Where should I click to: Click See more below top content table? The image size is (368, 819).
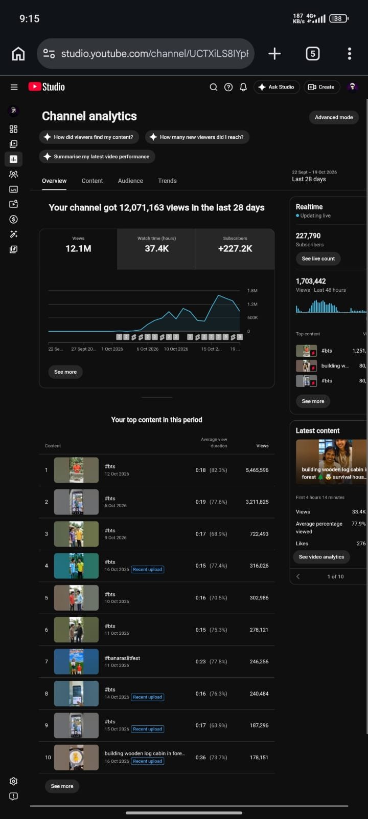click(62, 786)
